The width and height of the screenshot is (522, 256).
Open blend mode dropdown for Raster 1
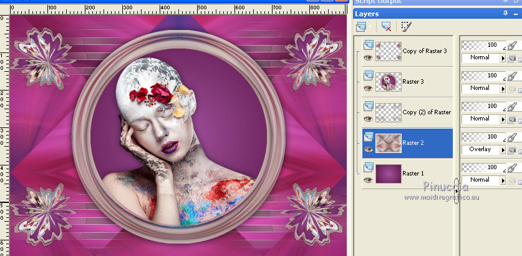[503, 181]
